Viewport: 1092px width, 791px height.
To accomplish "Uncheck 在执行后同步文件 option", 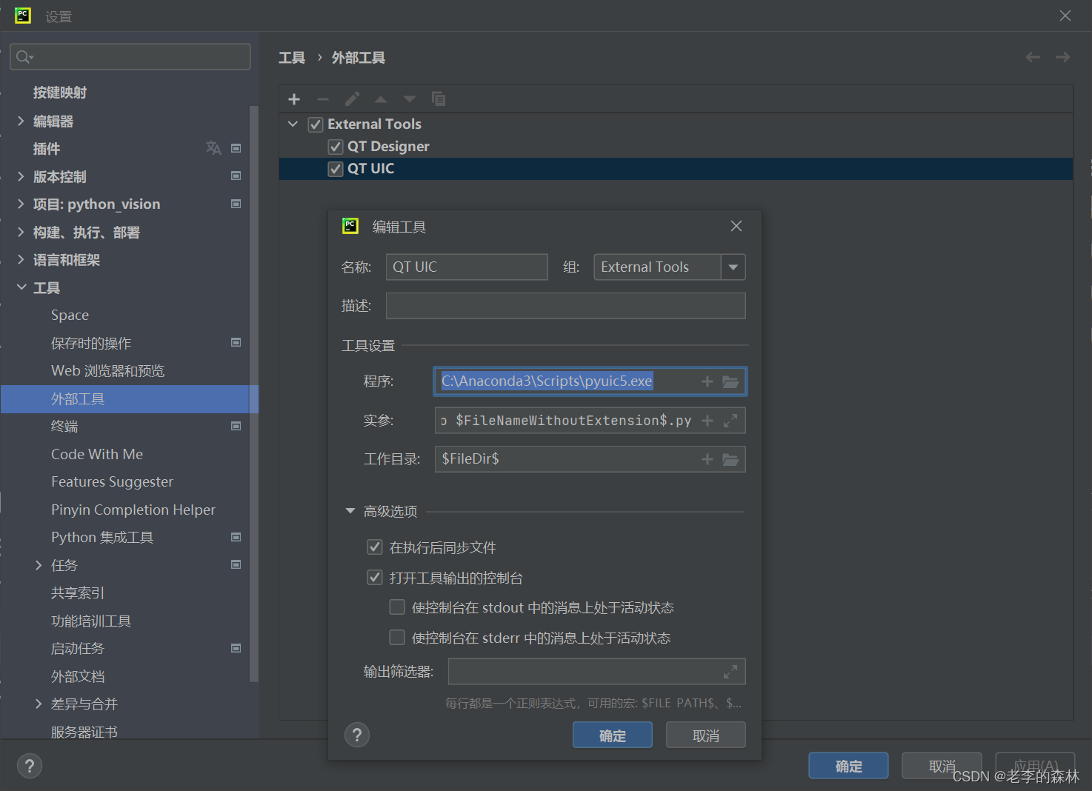I will (375, 547).
